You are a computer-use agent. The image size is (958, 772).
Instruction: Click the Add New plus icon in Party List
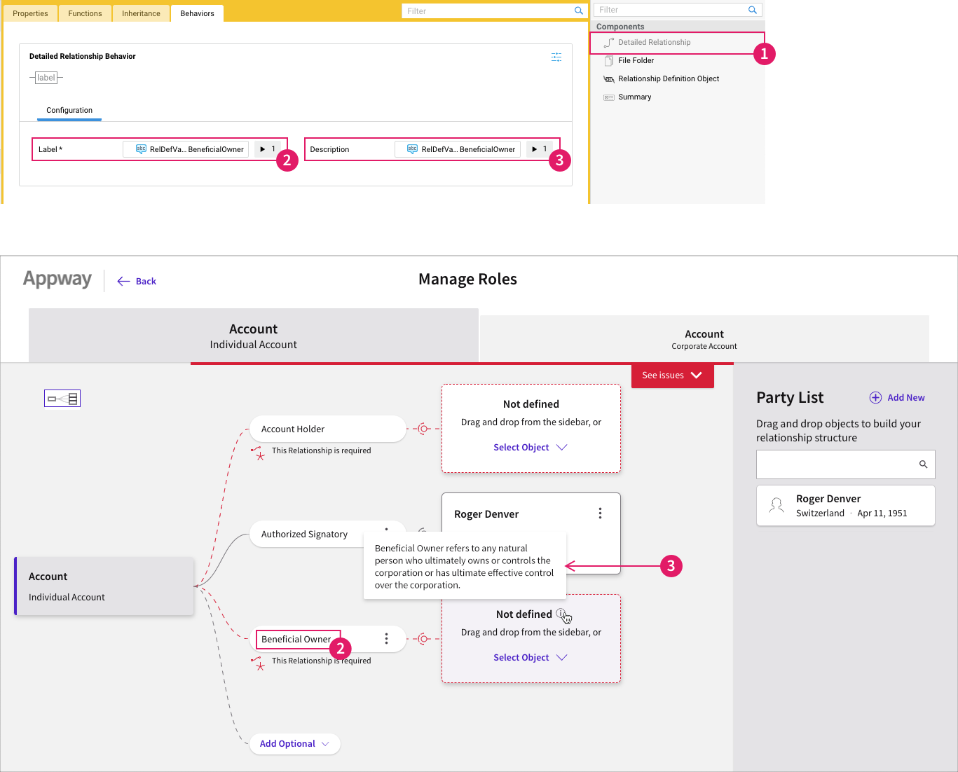pyautogui.click(x=875, y=397)
